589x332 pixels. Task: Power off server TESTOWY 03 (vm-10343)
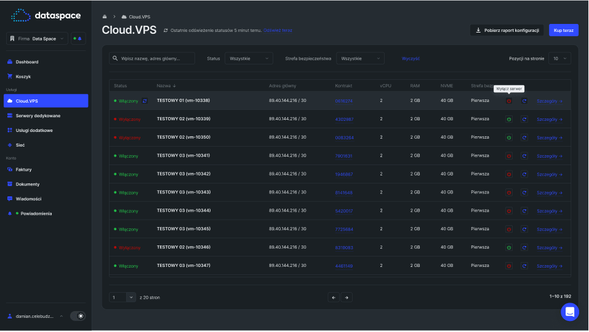[509, 193]
